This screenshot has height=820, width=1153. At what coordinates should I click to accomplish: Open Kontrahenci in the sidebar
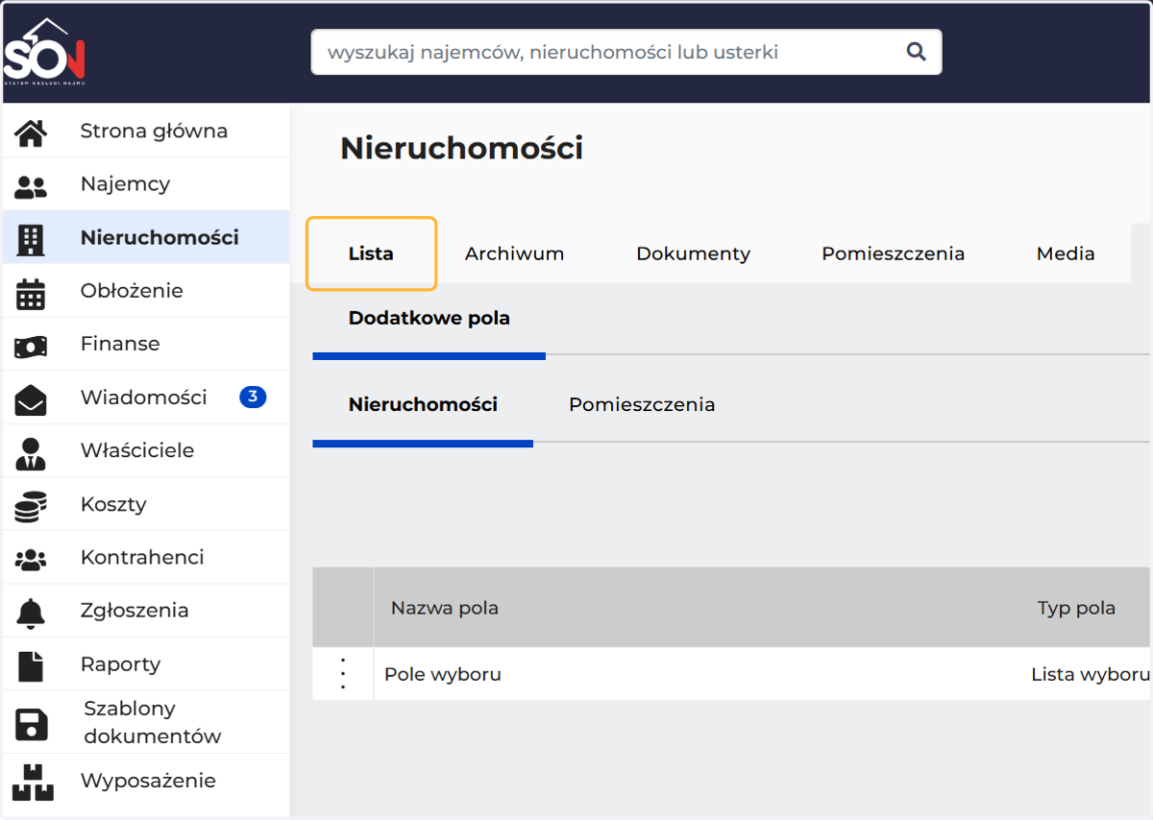click(146, 557)
